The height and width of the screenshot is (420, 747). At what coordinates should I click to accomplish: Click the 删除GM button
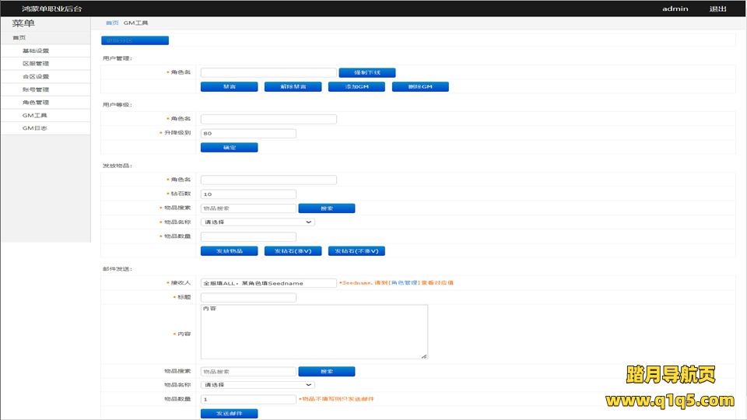[420, 87]
